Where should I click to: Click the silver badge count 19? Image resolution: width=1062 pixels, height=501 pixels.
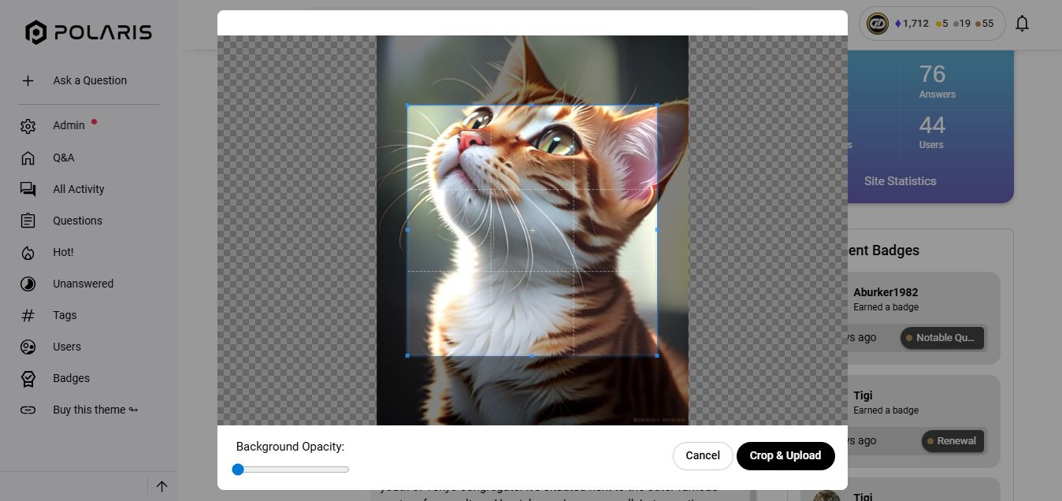tap(962, 24)
